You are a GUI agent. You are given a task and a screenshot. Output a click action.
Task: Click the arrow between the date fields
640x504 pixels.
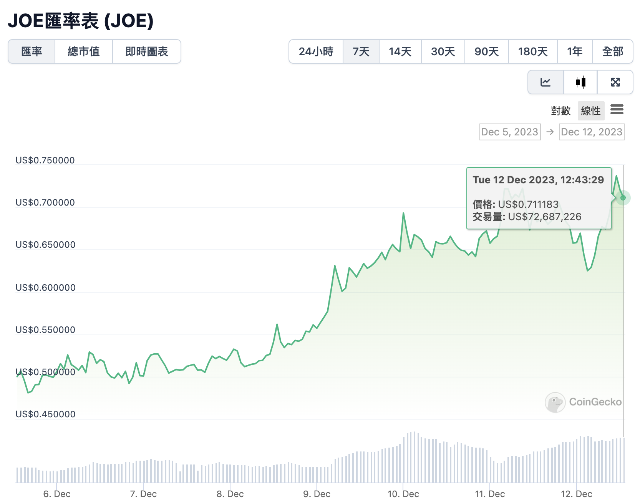(550, 132)
